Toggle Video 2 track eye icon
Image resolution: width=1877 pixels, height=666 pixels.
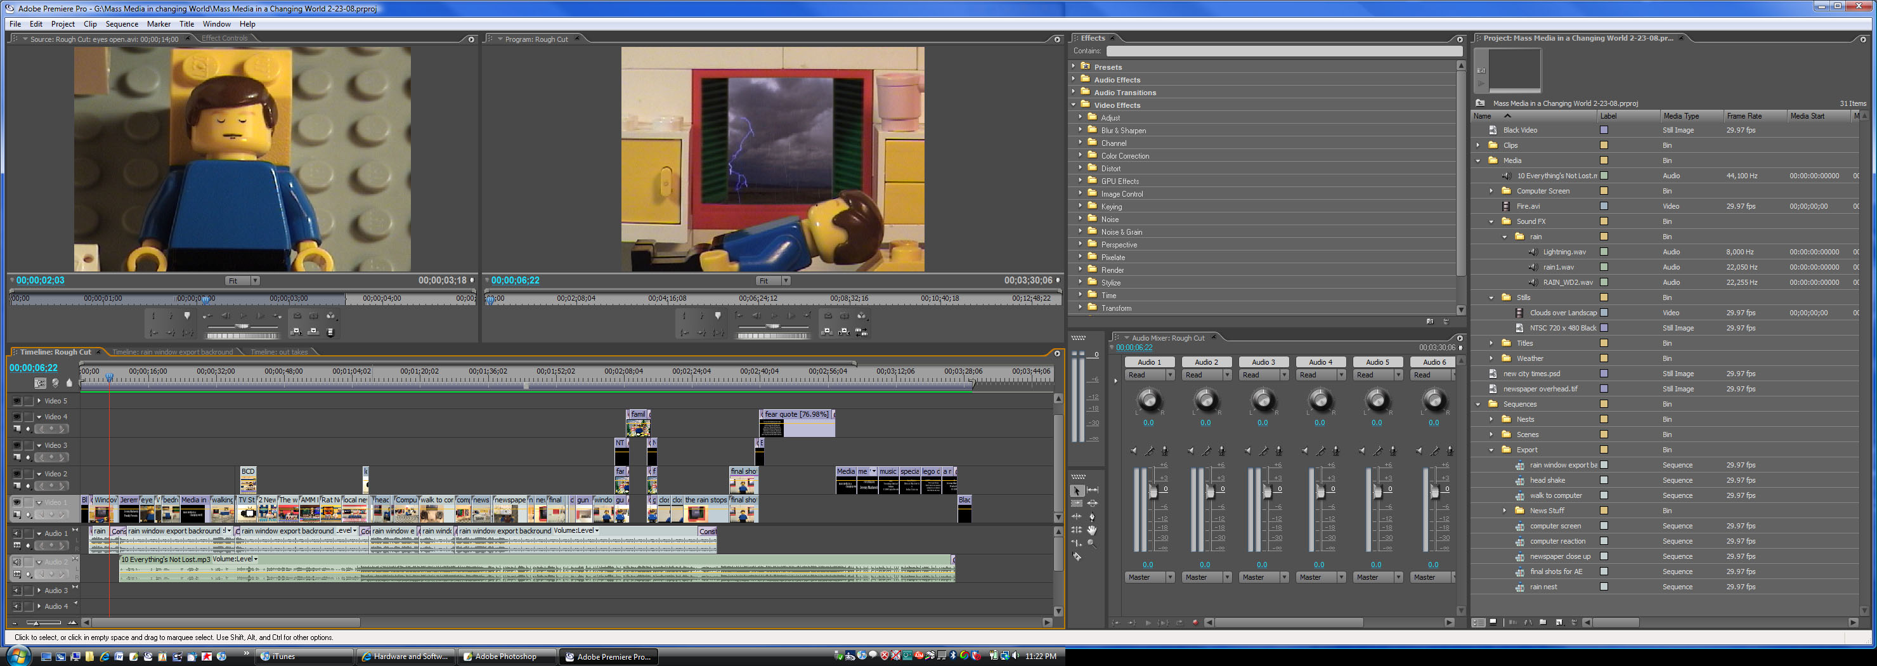coord(16,474)
